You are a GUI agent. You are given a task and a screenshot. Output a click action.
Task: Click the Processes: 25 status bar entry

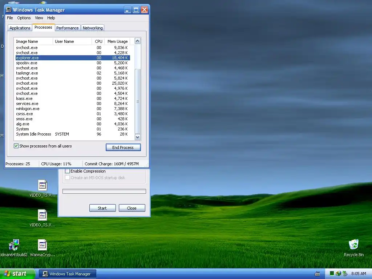pos(22,164)
